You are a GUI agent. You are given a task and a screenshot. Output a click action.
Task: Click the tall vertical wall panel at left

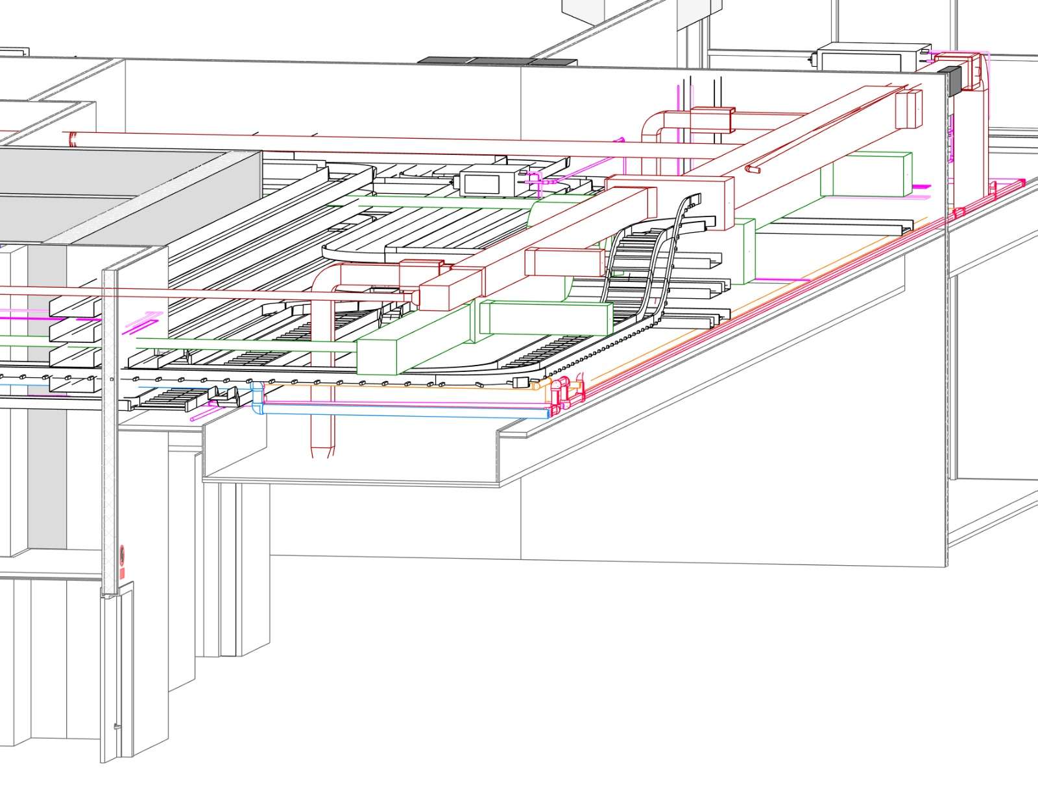[x=108, y=428]
